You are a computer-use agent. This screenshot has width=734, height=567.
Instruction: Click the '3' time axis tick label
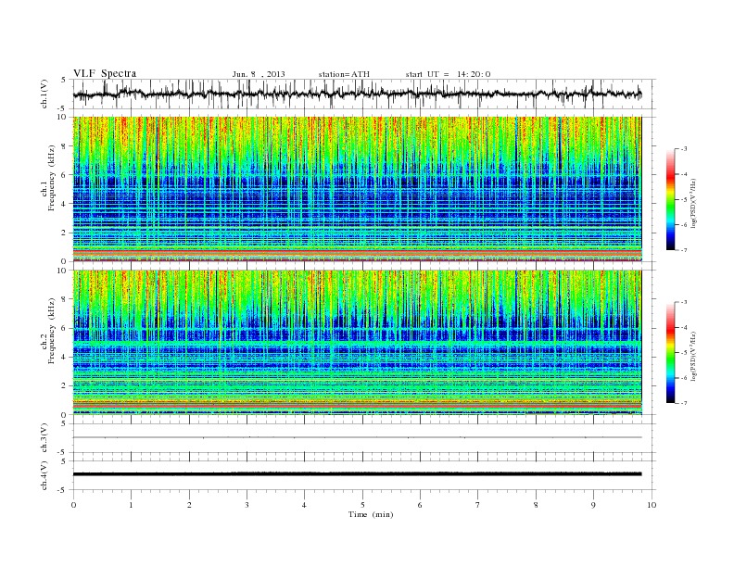(247, 505)
